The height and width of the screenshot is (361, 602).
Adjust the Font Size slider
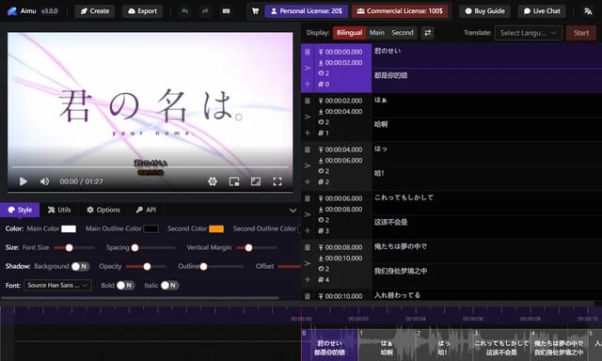[73, 248]
